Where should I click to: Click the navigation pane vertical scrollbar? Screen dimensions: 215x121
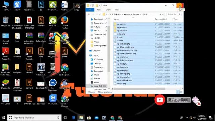pyautogui.click(x=109, y=49)
